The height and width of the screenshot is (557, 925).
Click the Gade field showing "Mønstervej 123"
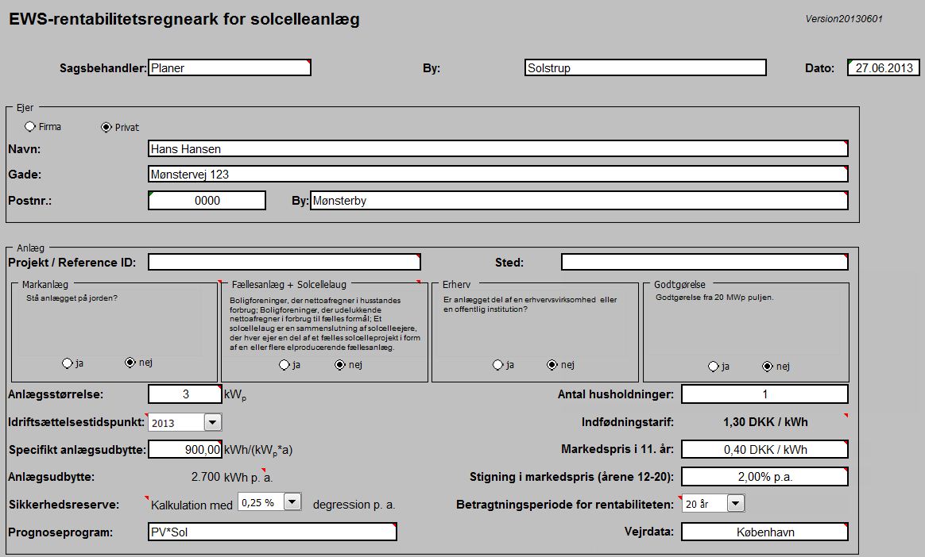(x=497, y=174)
